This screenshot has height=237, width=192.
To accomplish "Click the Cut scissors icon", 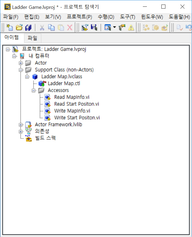I will 42,27.
